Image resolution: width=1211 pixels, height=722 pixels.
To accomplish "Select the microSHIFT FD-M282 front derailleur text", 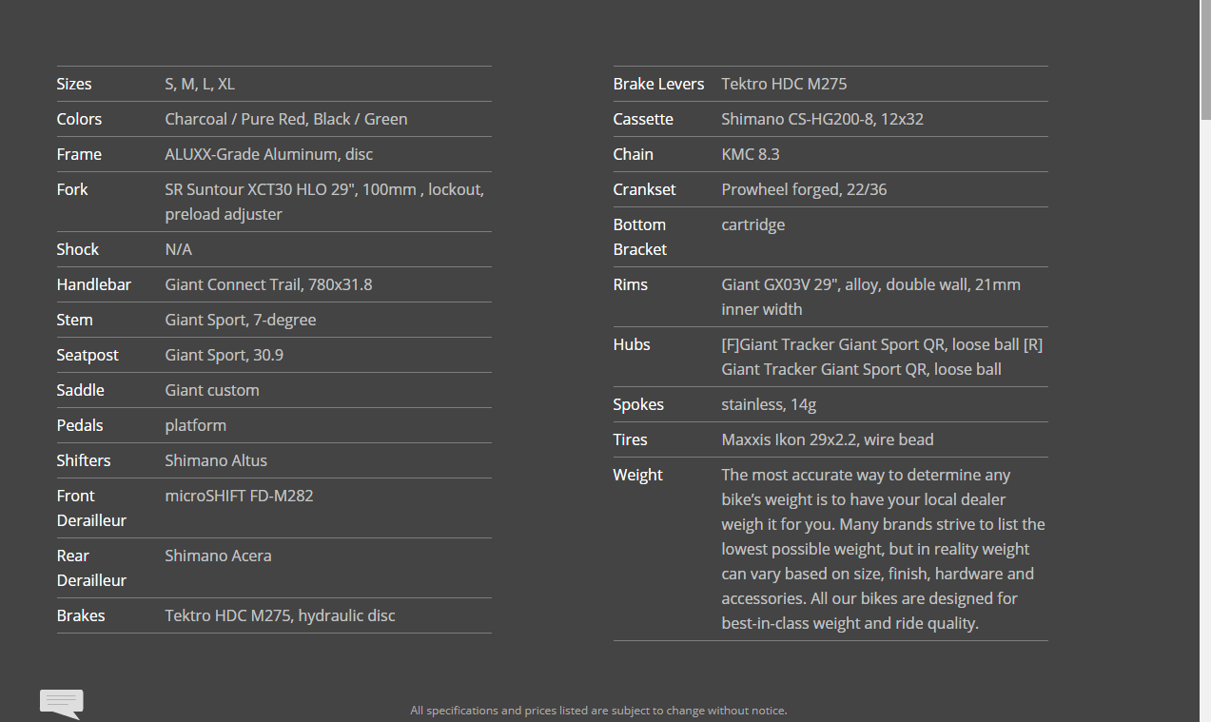I will point(239,496).
